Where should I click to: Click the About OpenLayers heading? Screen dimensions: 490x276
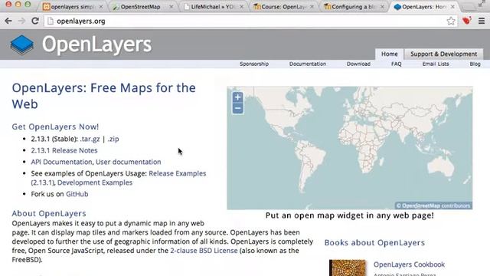[x=49, y=213]
